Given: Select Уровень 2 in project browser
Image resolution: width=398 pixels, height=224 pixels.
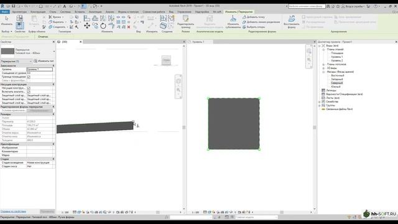Looking at the screenshot, I should (337, 61).
